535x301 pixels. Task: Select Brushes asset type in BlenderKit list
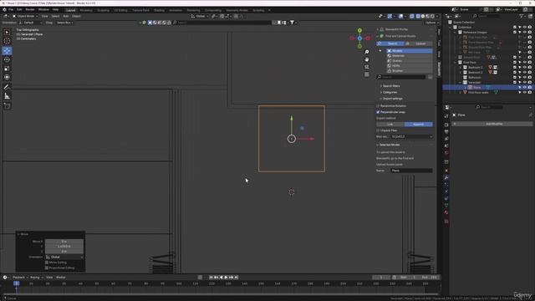click(x=410, y=70)
